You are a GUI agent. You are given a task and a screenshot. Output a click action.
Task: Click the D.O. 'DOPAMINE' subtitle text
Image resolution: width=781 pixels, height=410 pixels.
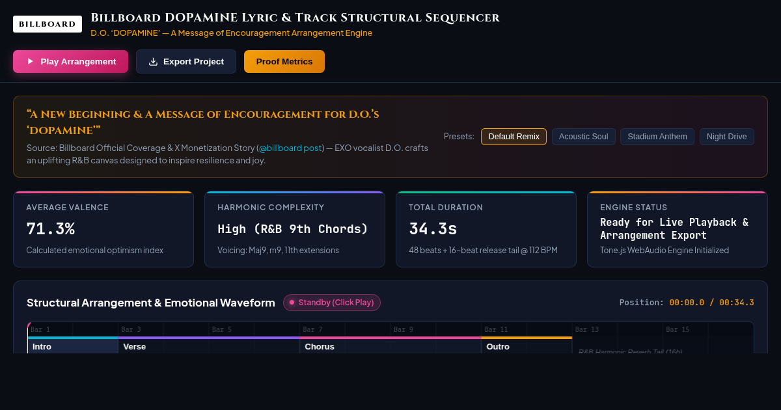click(232, 33)
